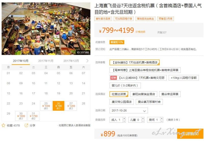Image resolution: width=204 pixels, height=141 pixels.
Task: Click the share icon
Action: pos(26,125)
